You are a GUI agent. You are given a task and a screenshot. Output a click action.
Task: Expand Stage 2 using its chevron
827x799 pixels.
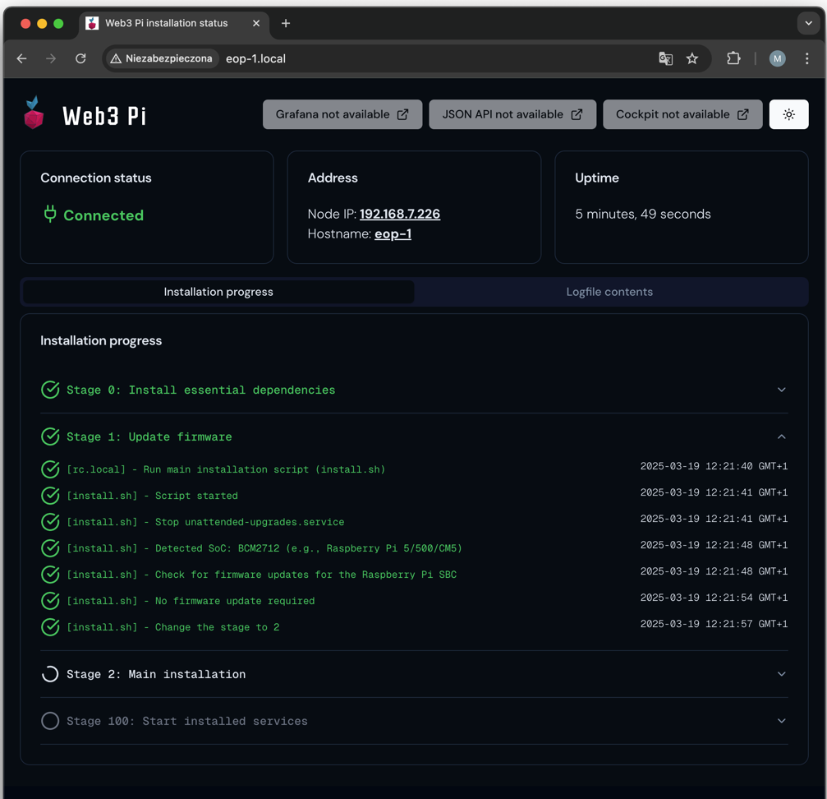(782, 674)
